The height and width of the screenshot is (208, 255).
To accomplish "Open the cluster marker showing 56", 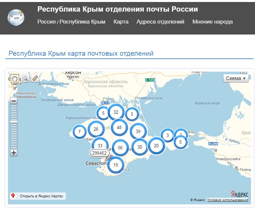I will (120, 148).
